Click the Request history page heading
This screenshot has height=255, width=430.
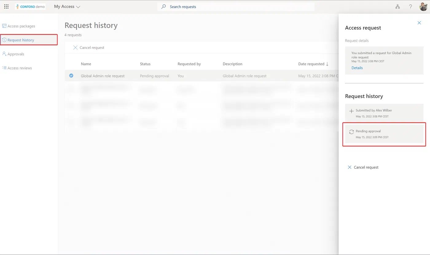[91, 25]
